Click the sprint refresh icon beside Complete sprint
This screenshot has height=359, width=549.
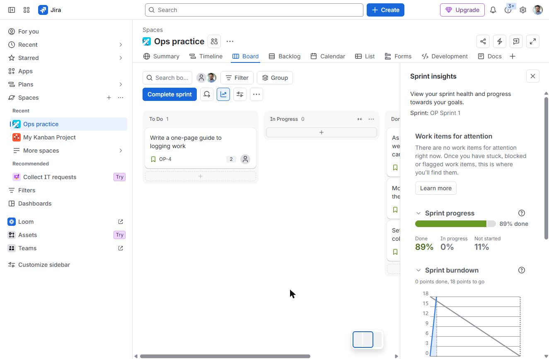point(207,94)
